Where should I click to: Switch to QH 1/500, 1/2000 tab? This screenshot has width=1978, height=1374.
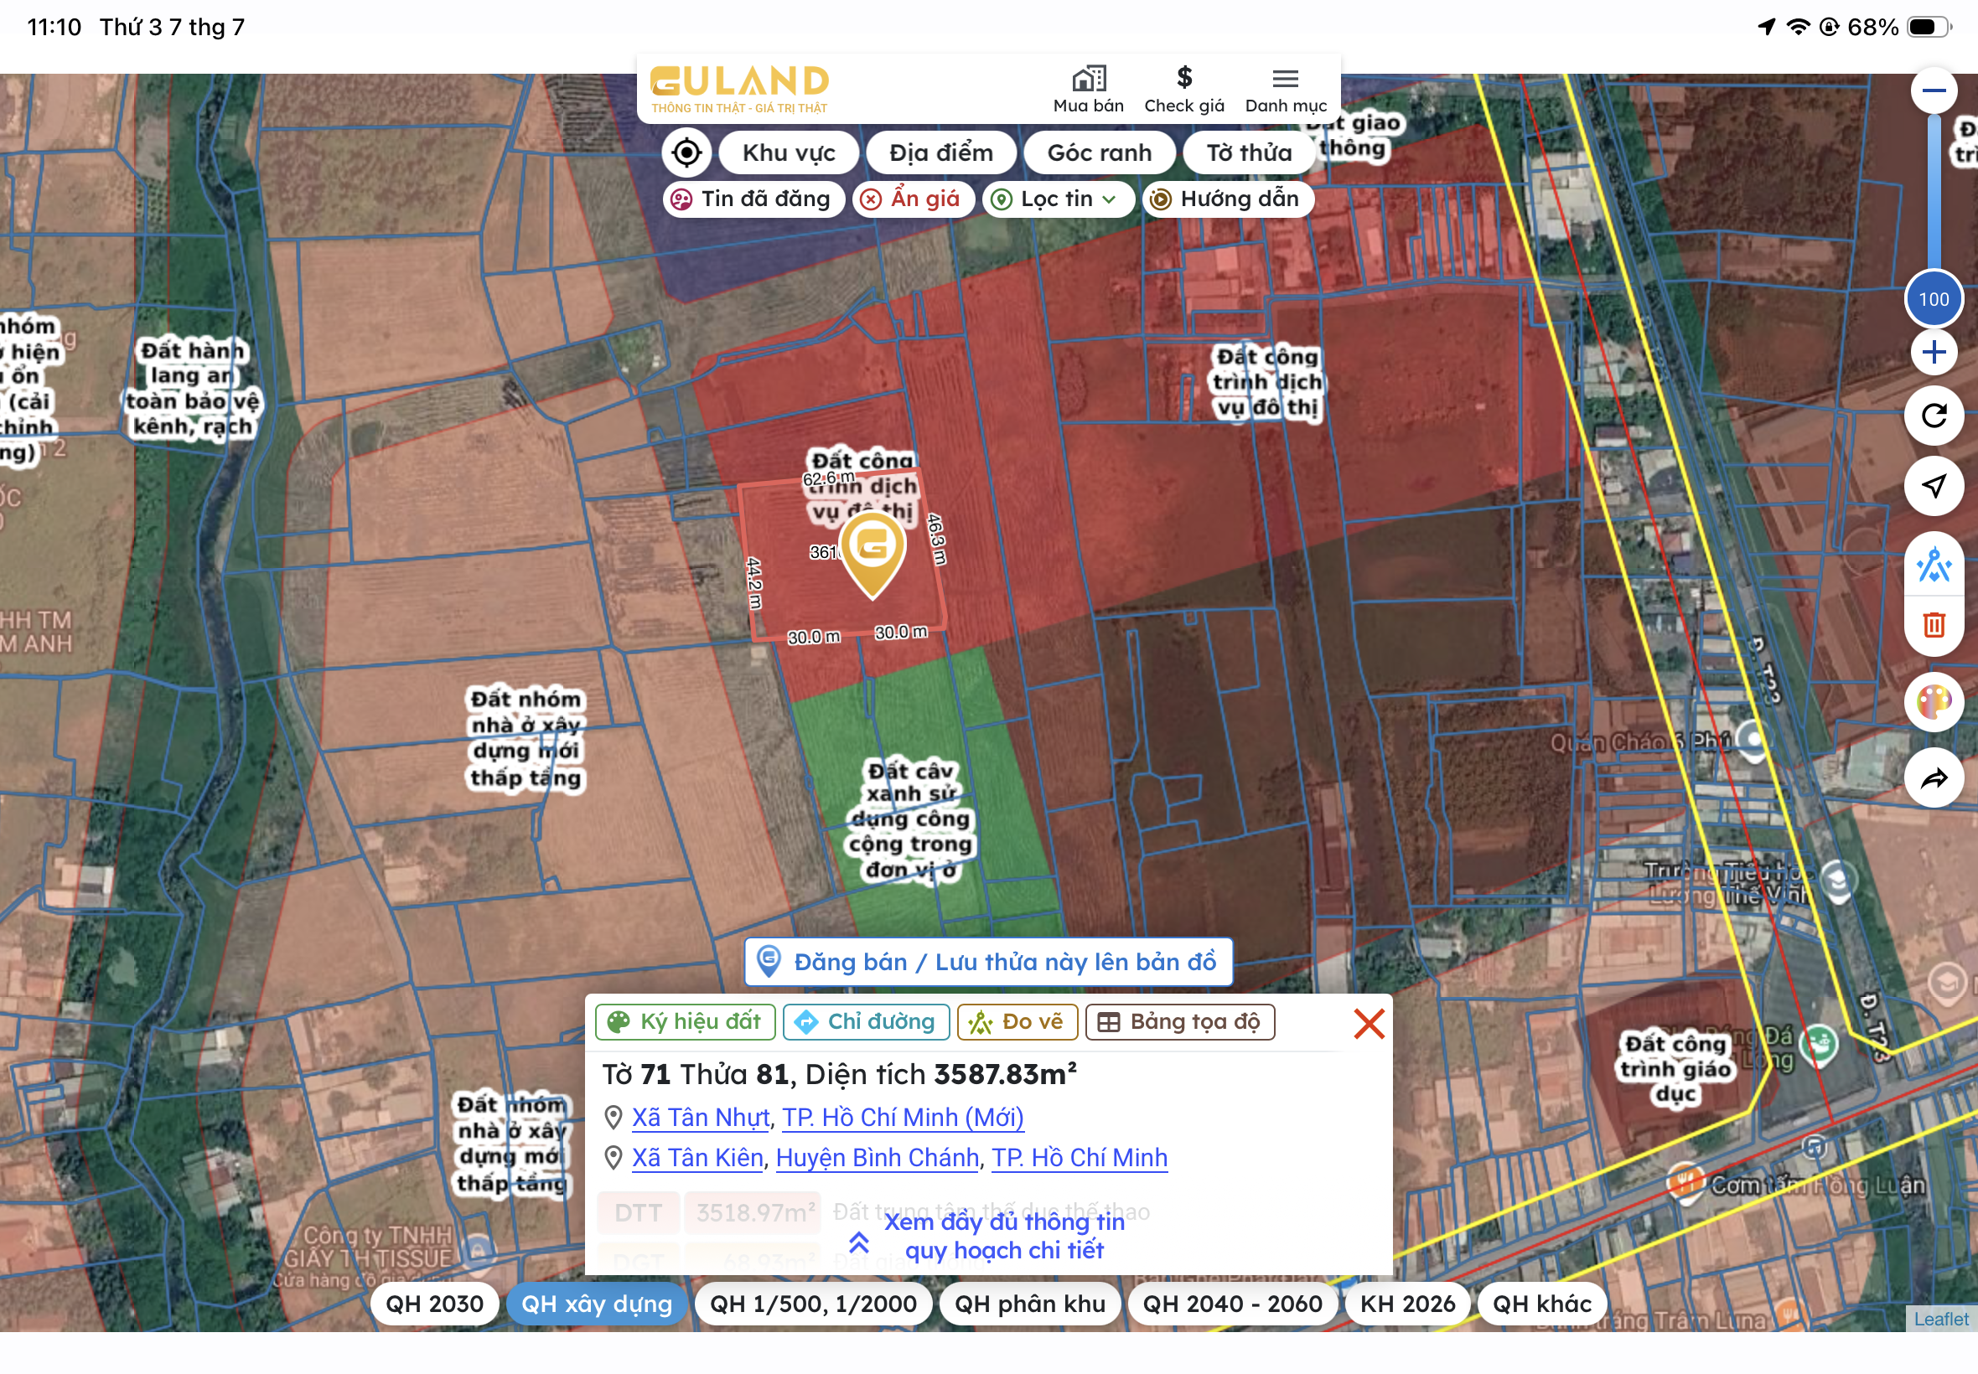click(813, 1304)
